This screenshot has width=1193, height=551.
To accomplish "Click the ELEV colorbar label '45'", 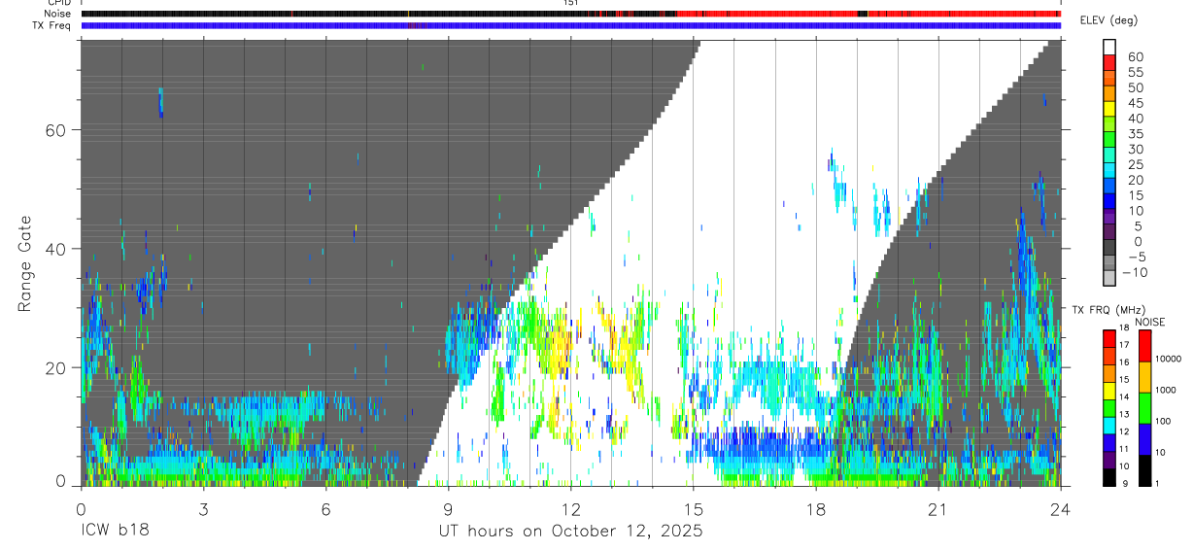I will (x=1136, y=103).
